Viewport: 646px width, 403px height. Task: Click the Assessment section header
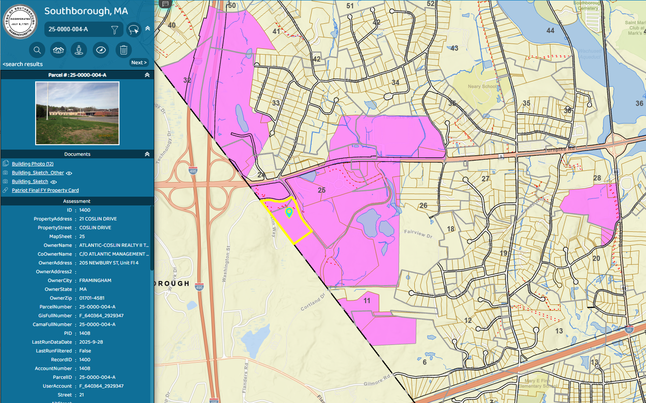pos(77,201)
